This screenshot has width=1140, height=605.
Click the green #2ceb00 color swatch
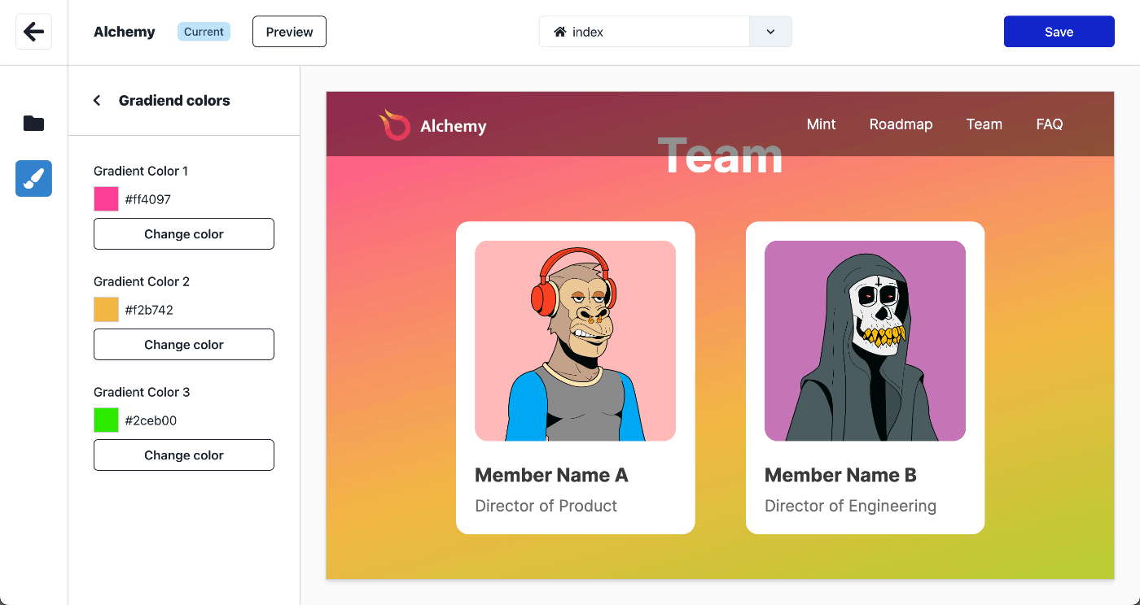106,420
